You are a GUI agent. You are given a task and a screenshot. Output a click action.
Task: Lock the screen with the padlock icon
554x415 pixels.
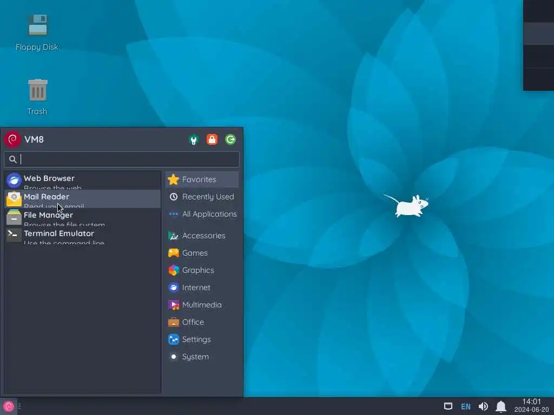click(x=212, y=139)
